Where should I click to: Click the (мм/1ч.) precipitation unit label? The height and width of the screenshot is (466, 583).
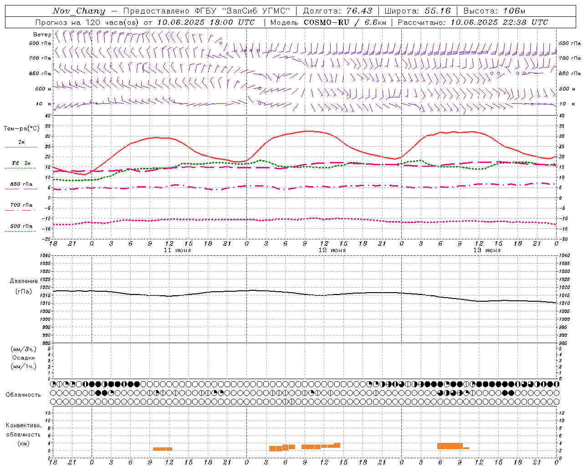[x=24, y=366]
